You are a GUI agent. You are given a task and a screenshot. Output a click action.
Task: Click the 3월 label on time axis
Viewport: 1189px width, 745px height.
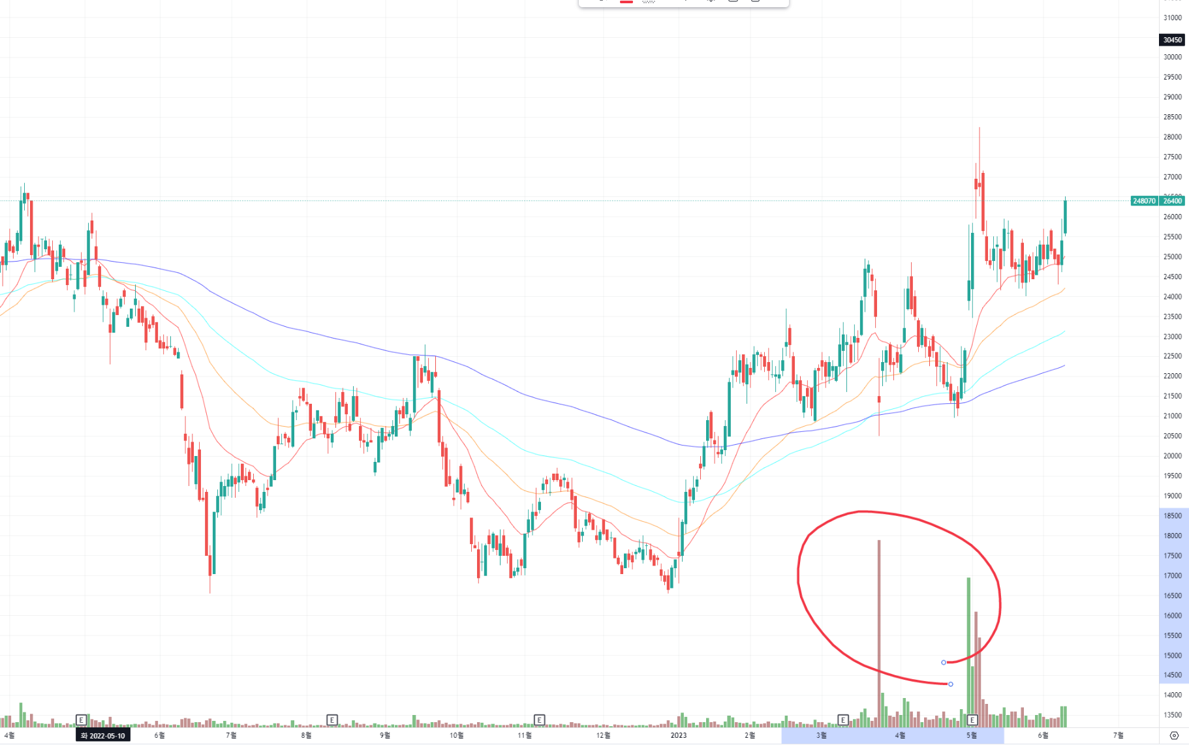coord(822,735)
